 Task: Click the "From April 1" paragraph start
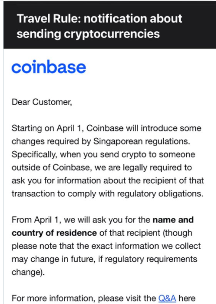click(x=35, y=220)
